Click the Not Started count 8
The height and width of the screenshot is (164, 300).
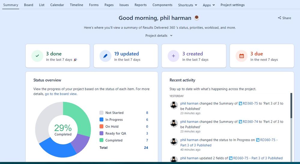(147, 113)
